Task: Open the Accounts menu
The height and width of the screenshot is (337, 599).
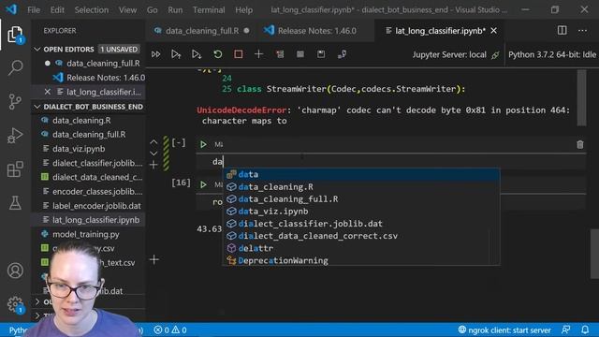Action: (15, 271)
